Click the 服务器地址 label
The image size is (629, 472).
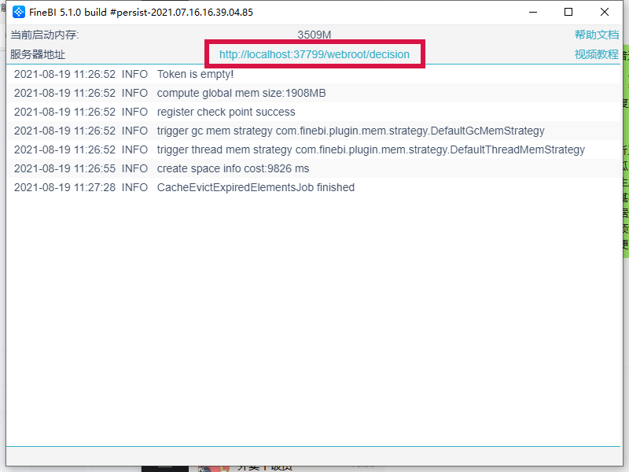pos(38,54)
